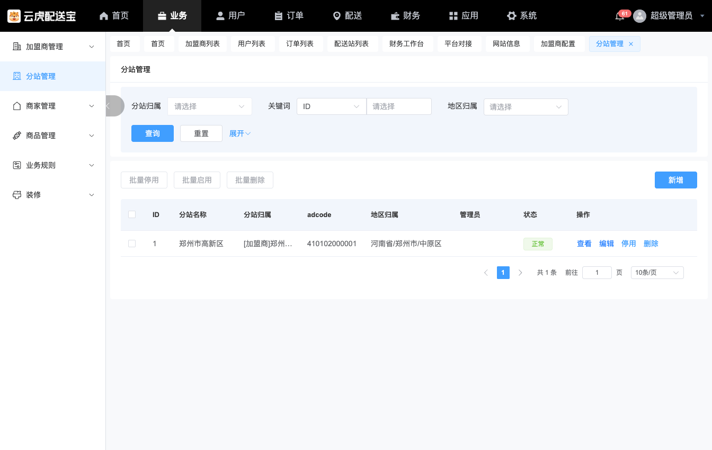The image size is (712, 450).
Task: Click the person icon for 用户
Action: click(220, 16)
